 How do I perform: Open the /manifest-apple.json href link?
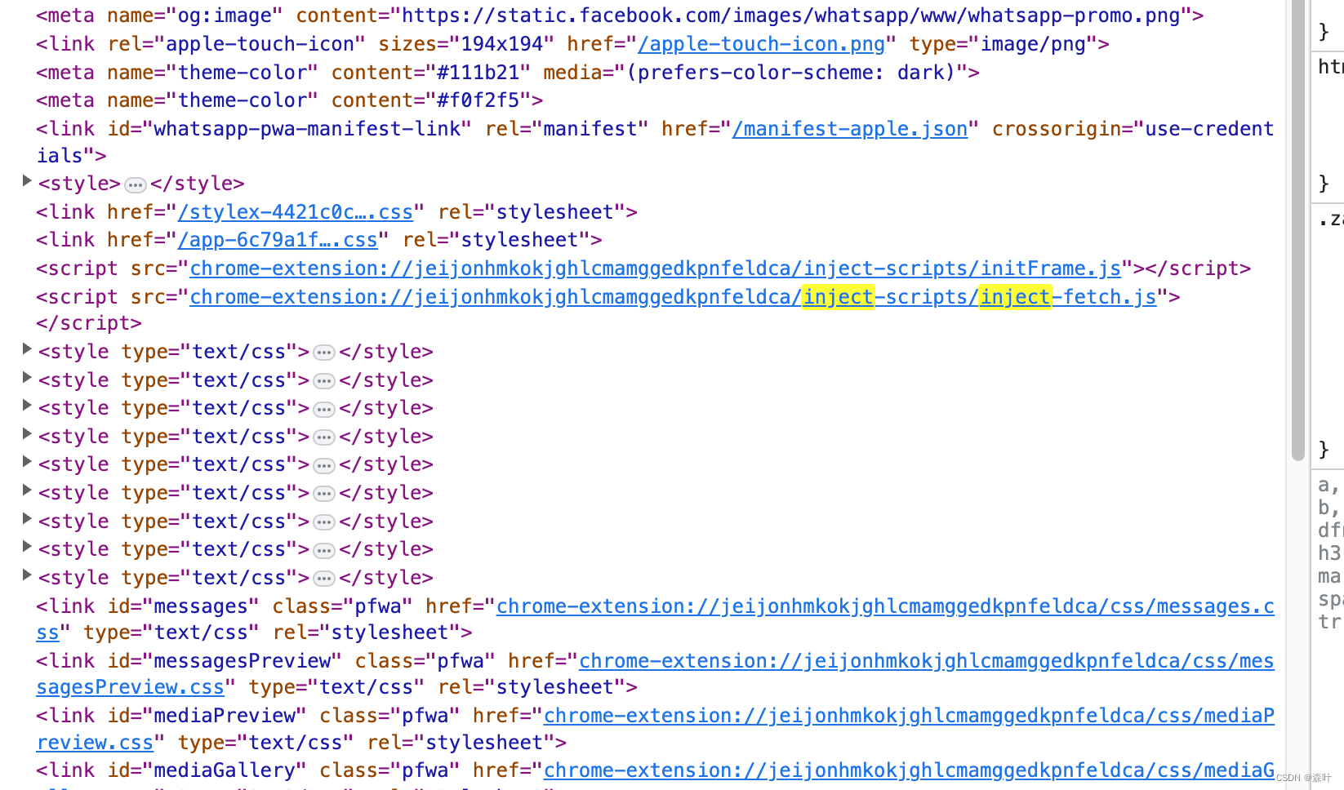click(850, 129)
